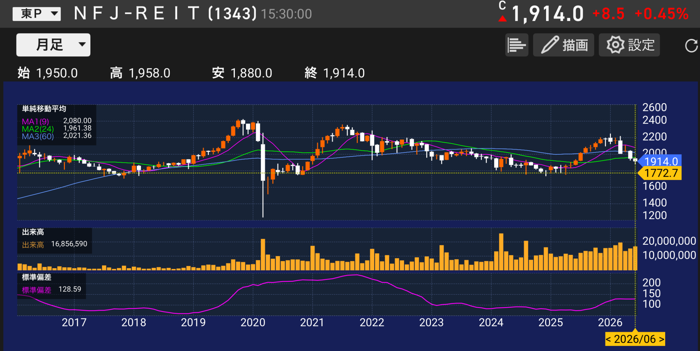Select the MA3(60) moving average label
The height and width of the screenshot is (351, 700).
point(38,137)
